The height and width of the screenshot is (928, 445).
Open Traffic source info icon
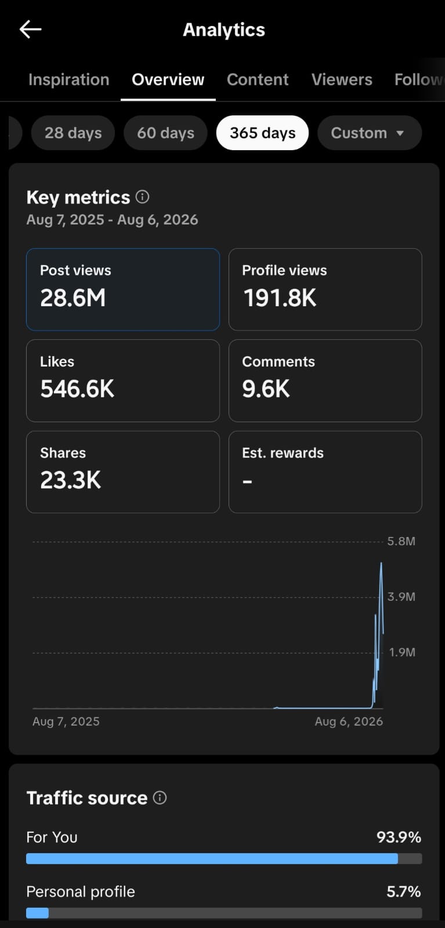[160, 798]
